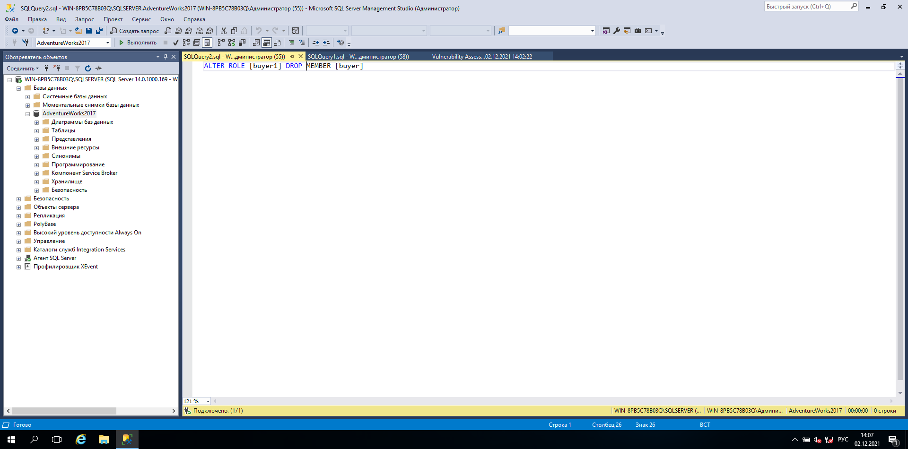This screenshot has width=908, height=449.
Task: Open the Справка menu
Action: [x=194, y=19]
